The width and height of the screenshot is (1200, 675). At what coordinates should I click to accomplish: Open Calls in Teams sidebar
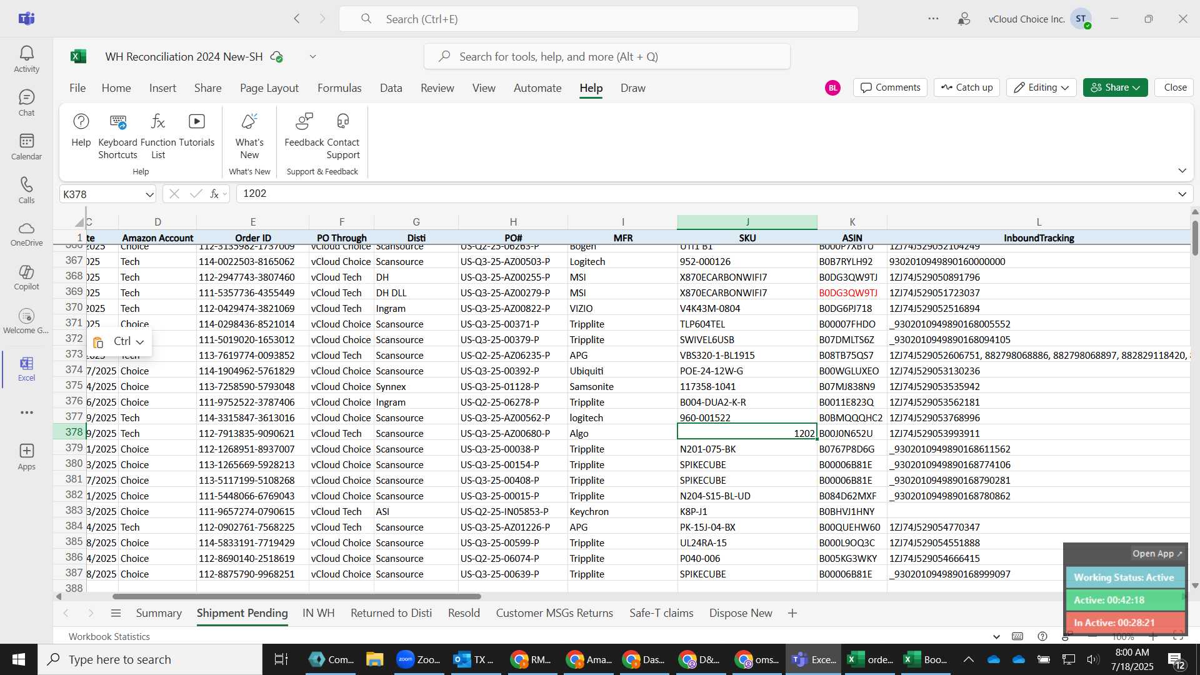pos(26,191)
